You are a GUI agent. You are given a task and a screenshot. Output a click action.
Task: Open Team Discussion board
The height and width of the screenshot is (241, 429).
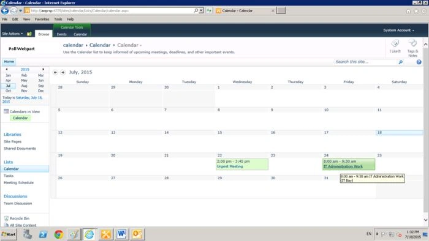click(x=18, y=203)
